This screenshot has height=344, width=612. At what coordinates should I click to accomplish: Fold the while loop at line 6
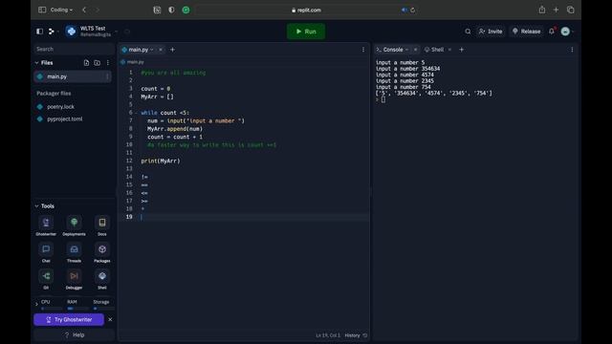click(136, 113)
